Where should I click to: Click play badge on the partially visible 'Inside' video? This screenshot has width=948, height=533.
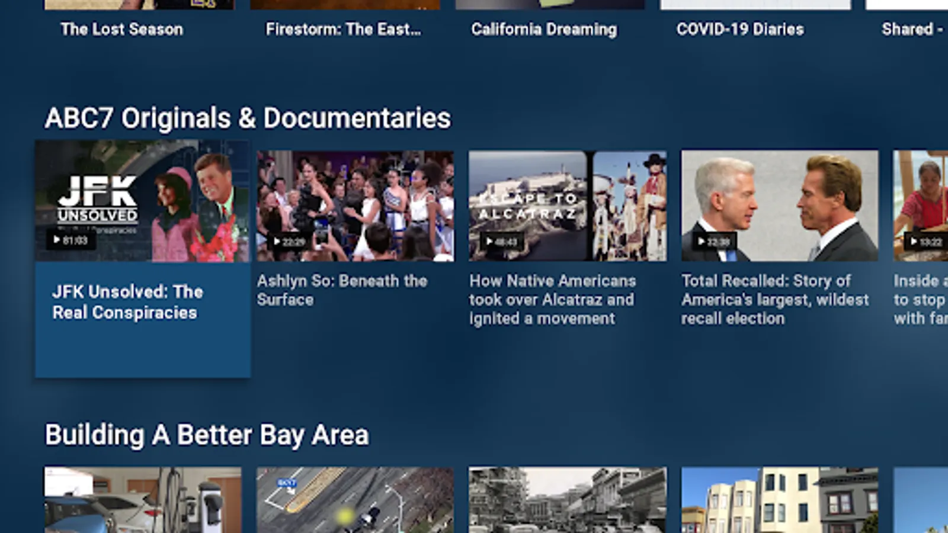[x=926, y=242]
